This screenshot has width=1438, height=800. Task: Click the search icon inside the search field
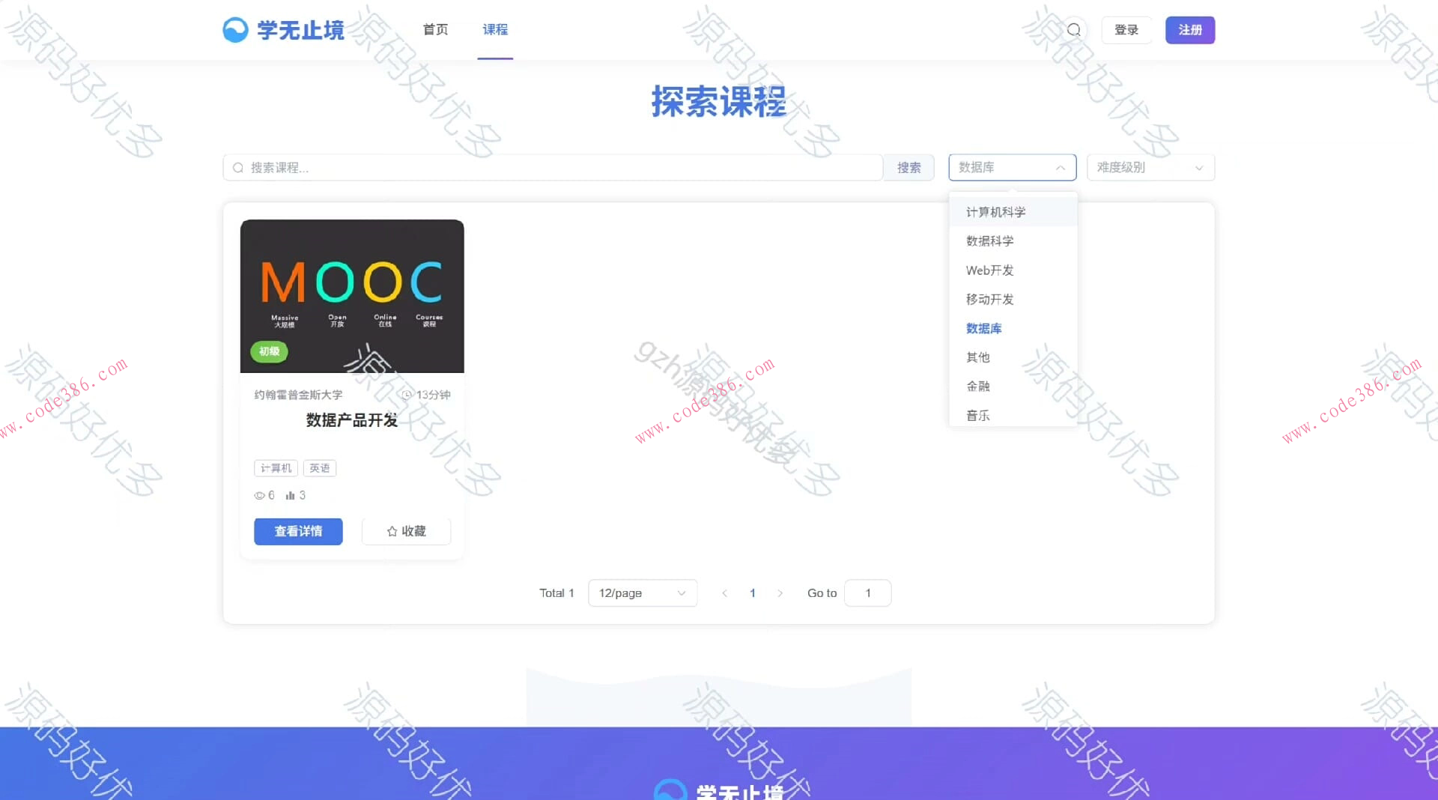point(238,167)
